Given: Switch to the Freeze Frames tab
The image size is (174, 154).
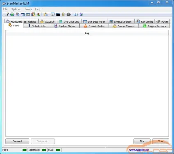Looking at the screenshot, I should coord(124,26).
